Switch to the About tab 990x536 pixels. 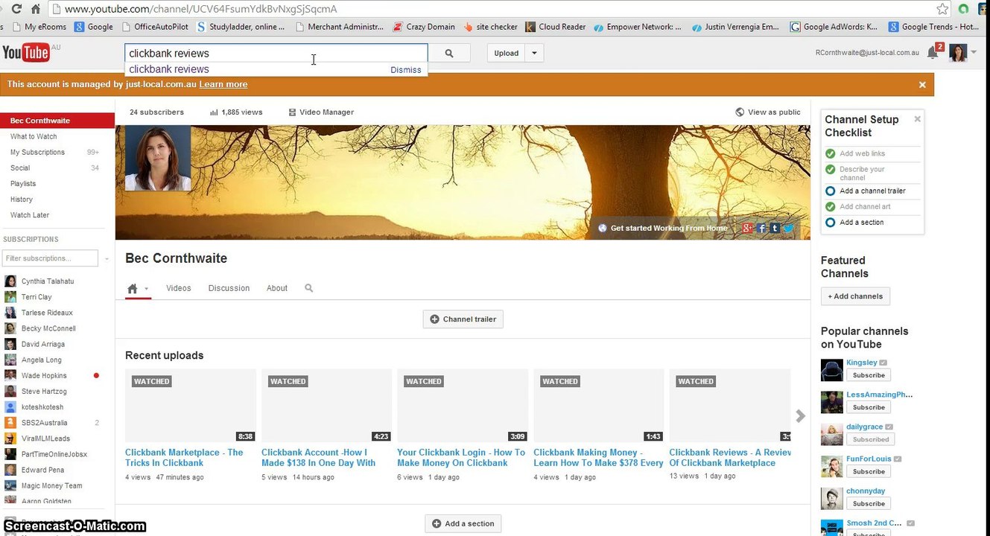277,288
